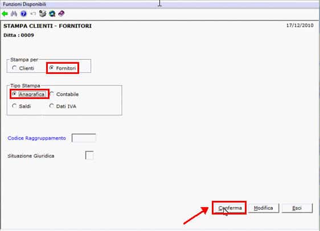Tick the Situazione Giuridica checkbox
The image size is (320, 231).
pyautogui.click(x=89, y=155)
